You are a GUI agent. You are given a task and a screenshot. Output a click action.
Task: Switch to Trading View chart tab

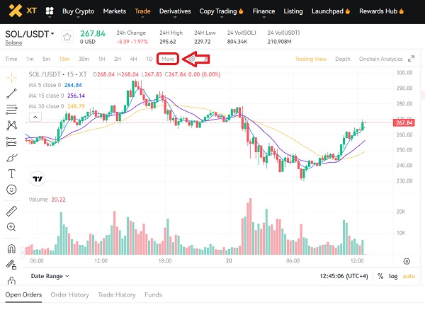tap(311, 59)
